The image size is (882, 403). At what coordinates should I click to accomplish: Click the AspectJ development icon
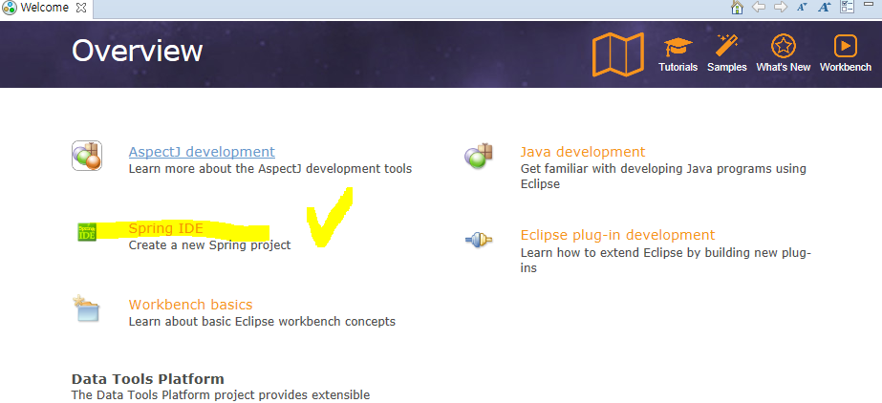pos(87,156)
